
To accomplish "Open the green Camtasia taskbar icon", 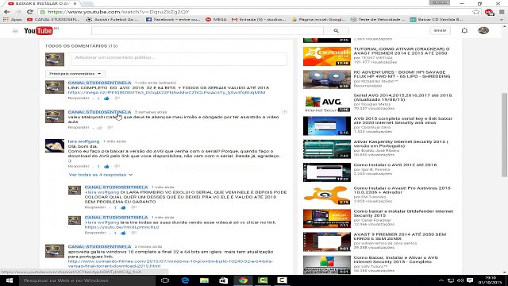I will coord(263,280).
